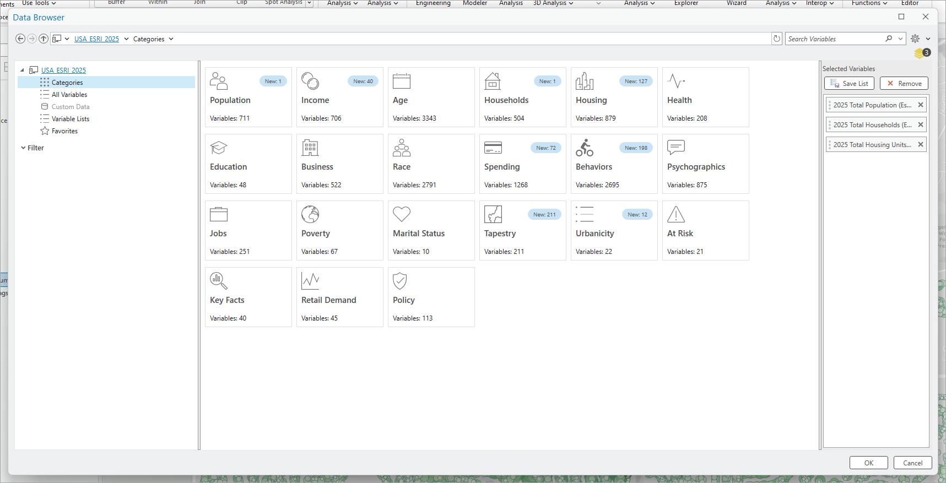Select Variable Lists in the tree
Image resolution: width=946 pixels, height=483 pixels.
click(71, 119)
